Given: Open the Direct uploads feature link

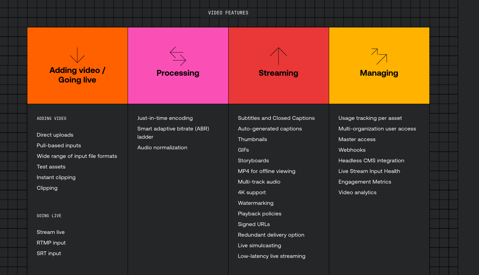Looking at the screenshot, I should pos(55,135).
